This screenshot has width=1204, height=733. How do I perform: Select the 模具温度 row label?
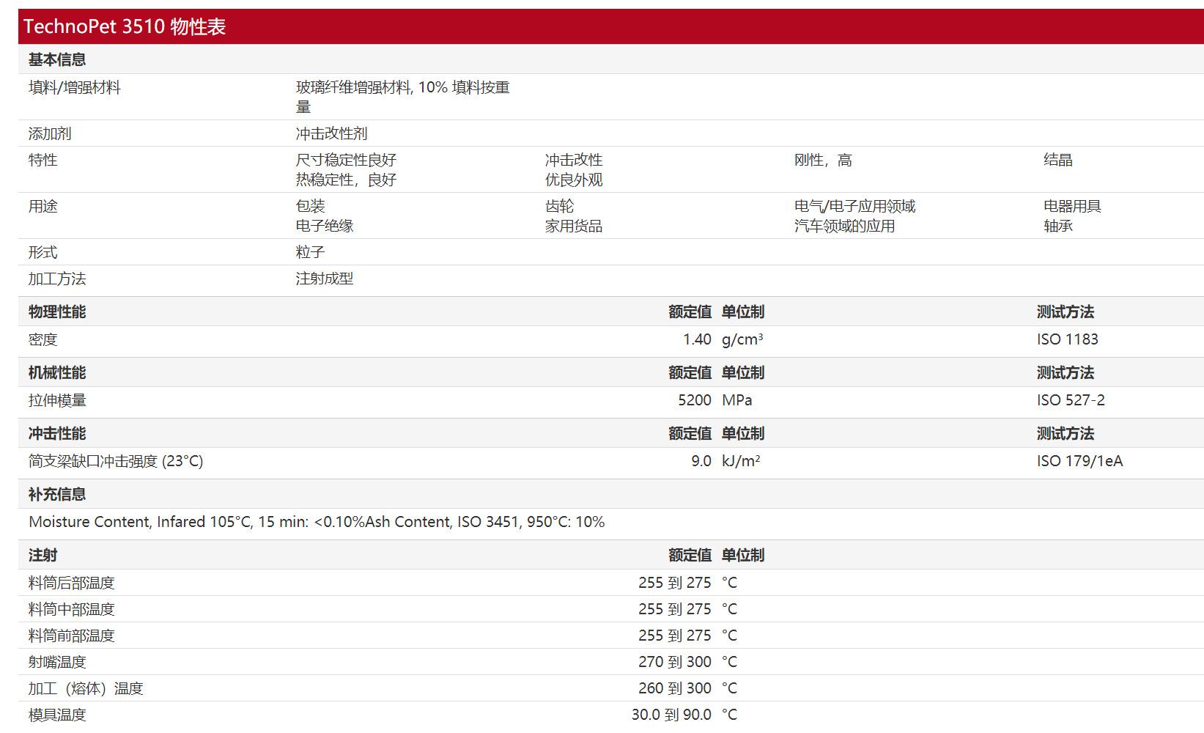point(57,715)
